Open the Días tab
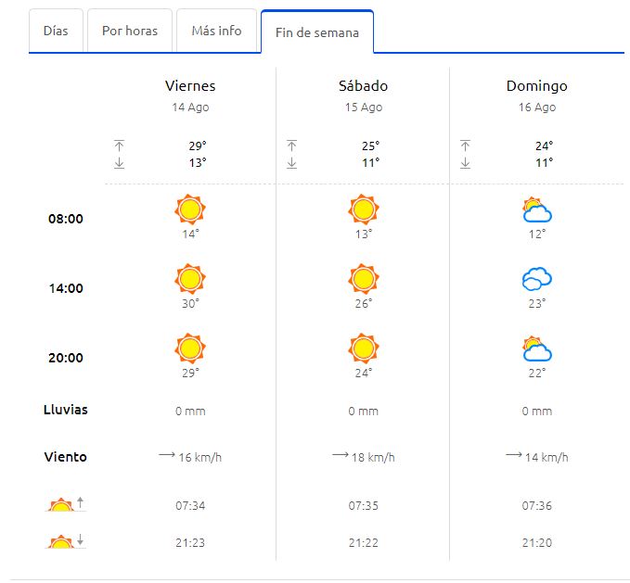630x583 pixels. pos(56,31)
